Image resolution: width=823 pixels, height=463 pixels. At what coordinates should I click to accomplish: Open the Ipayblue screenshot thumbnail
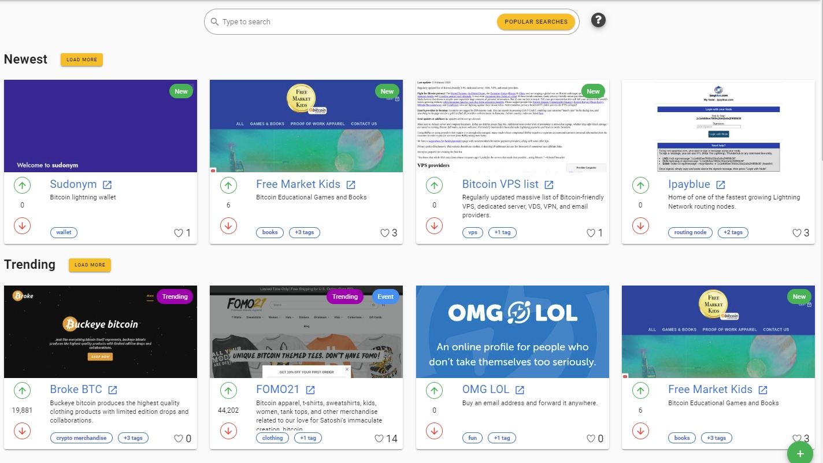click(718, 126)
